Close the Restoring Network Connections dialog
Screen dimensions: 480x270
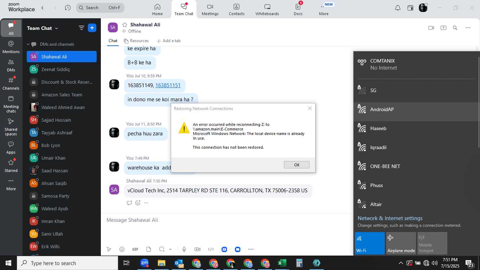[x=310, y=108]
